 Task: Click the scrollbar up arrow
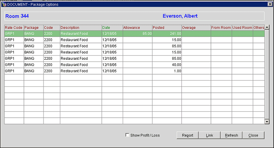click(x=267, y=27)
